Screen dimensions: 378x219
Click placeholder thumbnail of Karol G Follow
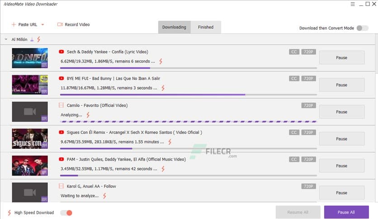[x=30, y=192]
